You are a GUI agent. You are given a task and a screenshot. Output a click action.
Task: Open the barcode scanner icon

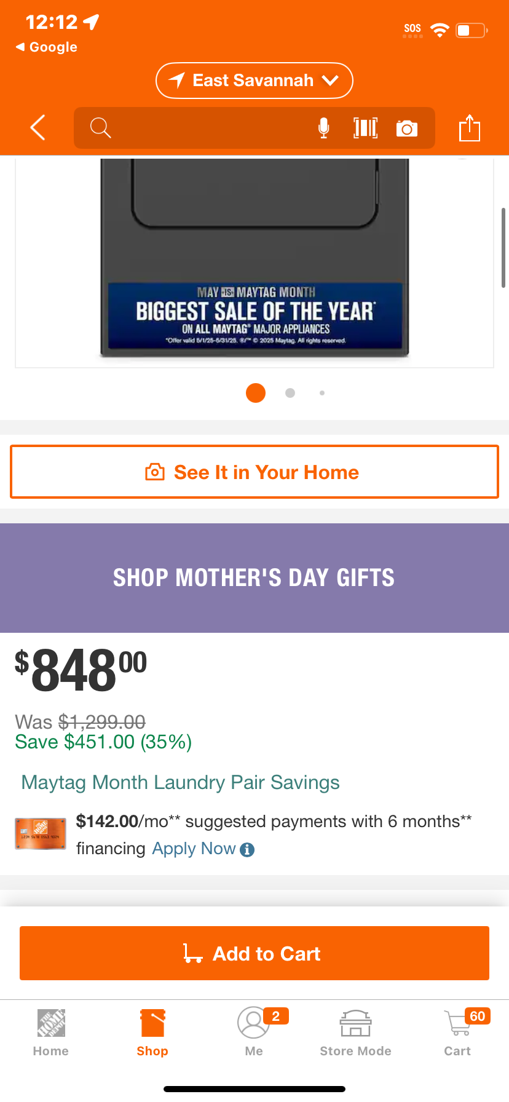coord(365,128)
